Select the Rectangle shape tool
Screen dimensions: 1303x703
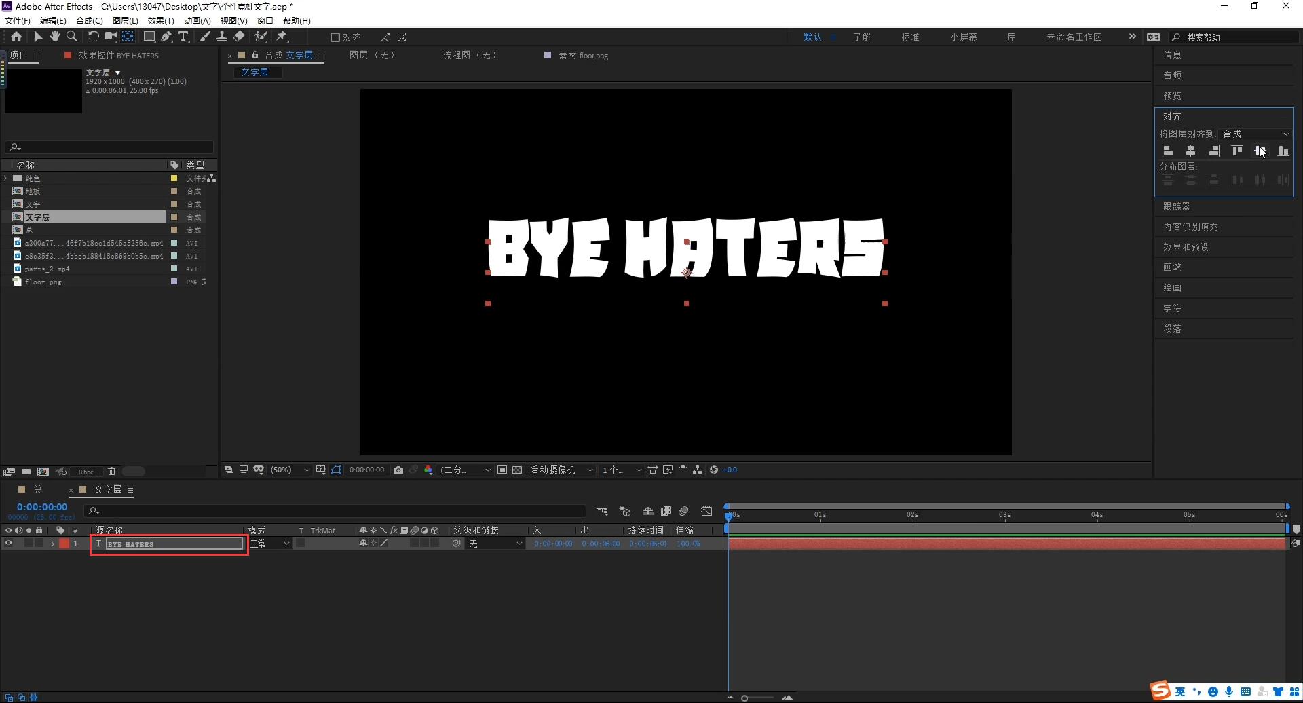click(149, 37)
